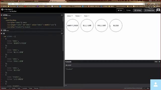Click the HTML panel settings gear icon
161x90 pixels.
2,15
